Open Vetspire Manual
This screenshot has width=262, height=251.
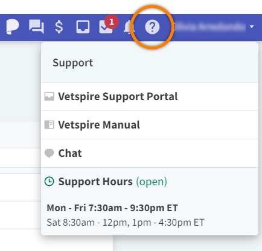[150, 125]
